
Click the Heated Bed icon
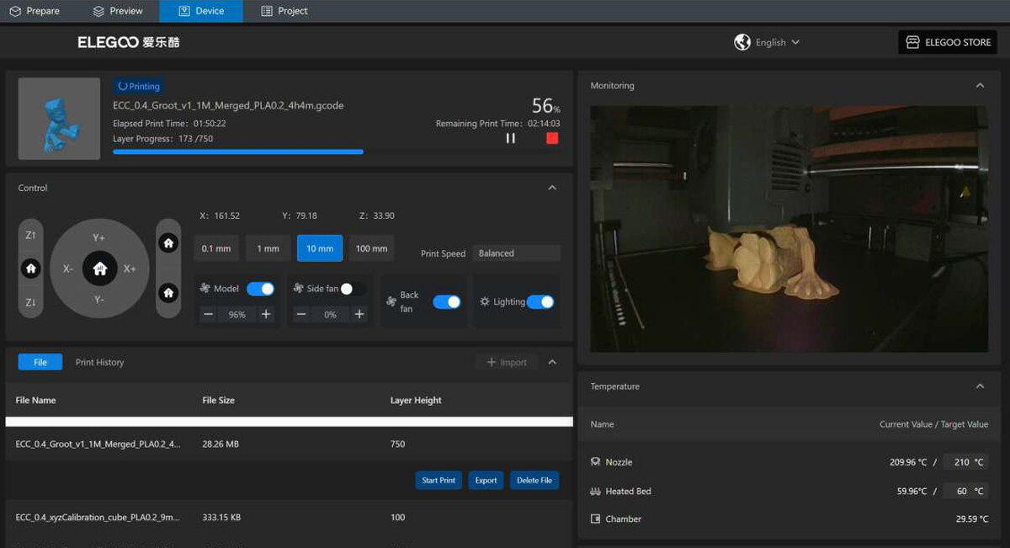596,491
